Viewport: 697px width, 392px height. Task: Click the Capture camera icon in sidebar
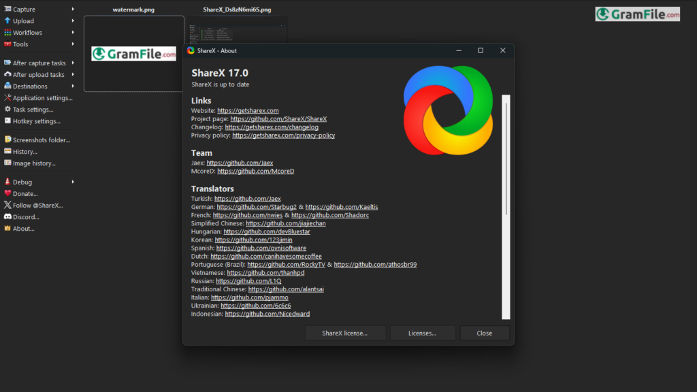(x=7, y=9)
